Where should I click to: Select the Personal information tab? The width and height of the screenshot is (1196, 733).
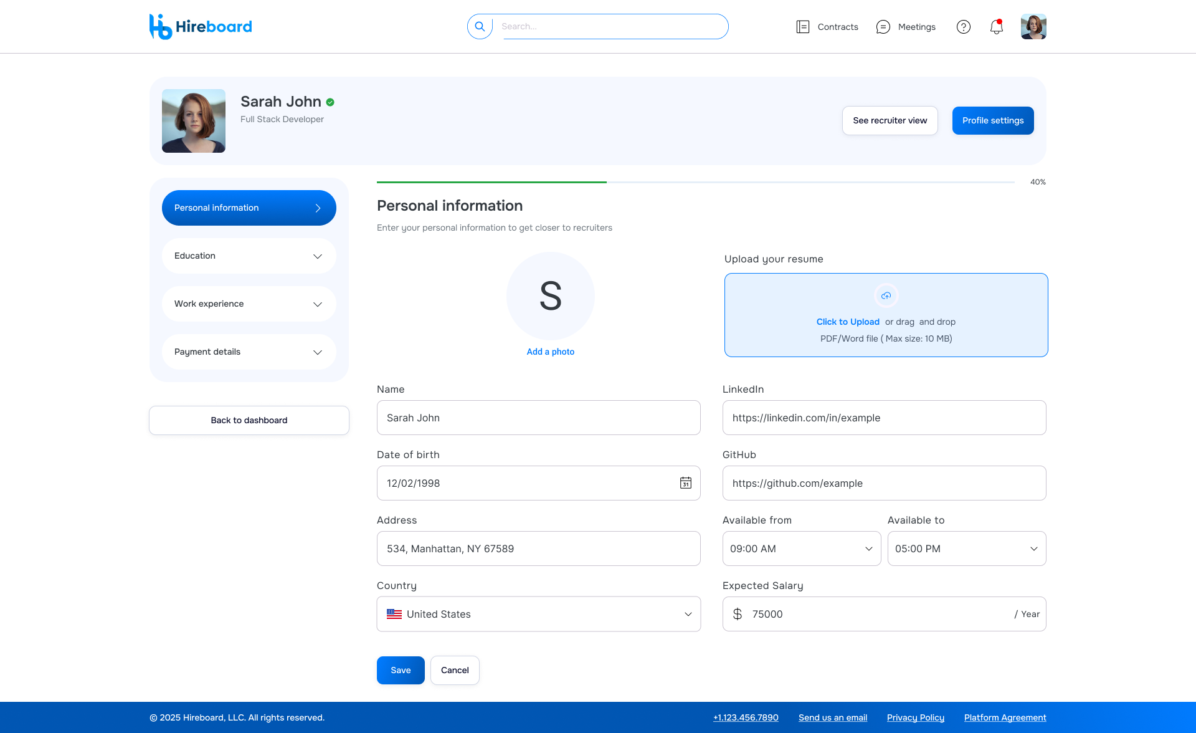click(249, 208)
